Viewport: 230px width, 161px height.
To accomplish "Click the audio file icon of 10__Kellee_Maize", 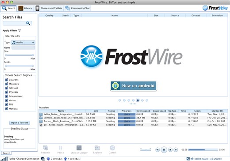I will [41, 125].
